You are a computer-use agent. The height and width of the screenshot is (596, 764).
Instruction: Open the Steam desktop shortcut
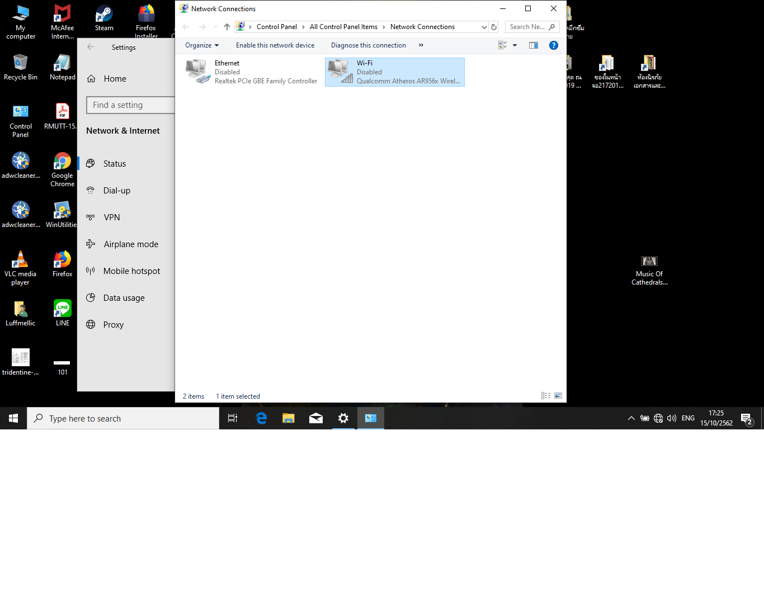(x=104, y=18)
